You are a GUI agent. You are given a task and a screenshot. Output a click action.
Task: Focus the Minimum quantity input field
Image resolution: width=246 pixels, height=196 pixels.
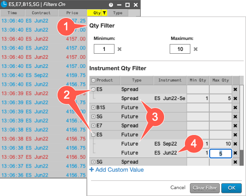[x=104, y=49]
